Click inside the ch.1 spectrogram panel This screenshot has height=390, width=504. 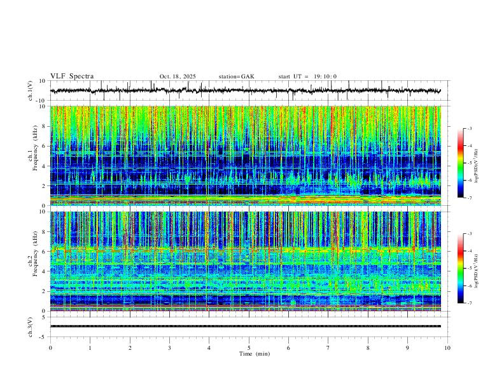[245, 155]
